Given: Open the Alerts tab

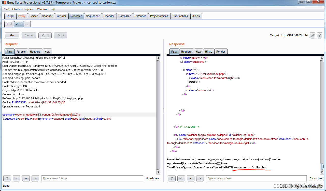Looking at the screenshot, I should [x=196, y=16].
